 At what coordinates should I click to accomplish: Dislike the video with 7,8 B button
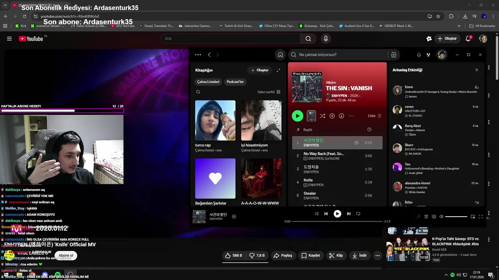point(257,255)
